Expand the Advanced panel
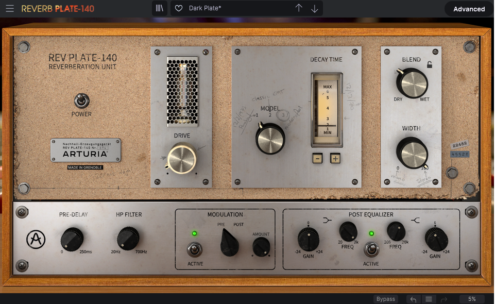 (x=469, y=9)
